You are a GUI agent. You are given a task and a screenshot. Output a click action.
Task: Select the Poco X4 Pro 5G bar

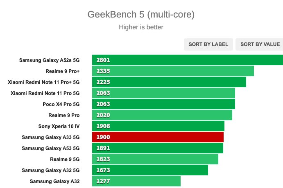(x=163, y=104)
